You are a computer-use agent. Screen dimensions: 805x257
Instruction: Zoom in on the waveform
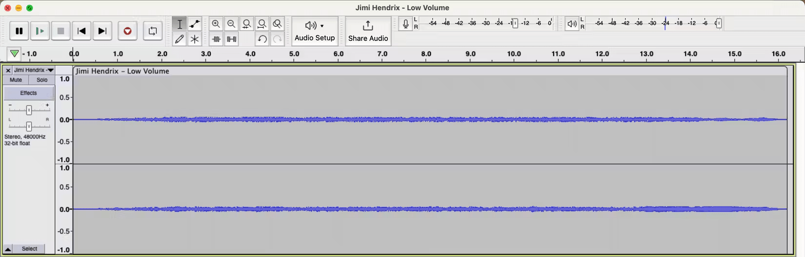[x=216, y=24]
